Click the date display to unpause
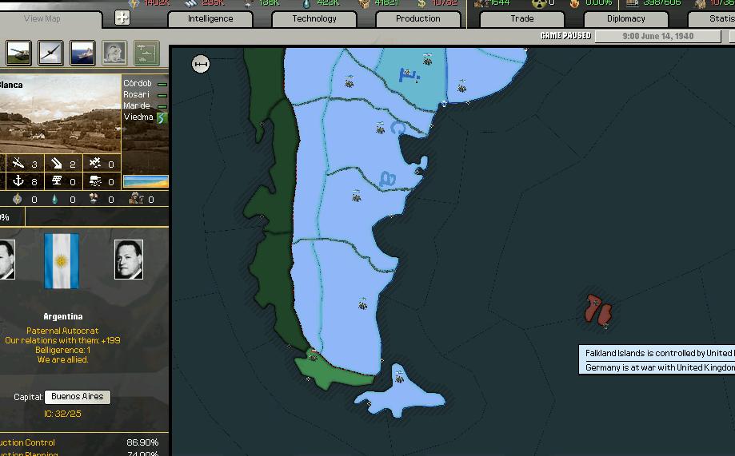735x456 pixels. 646,36
